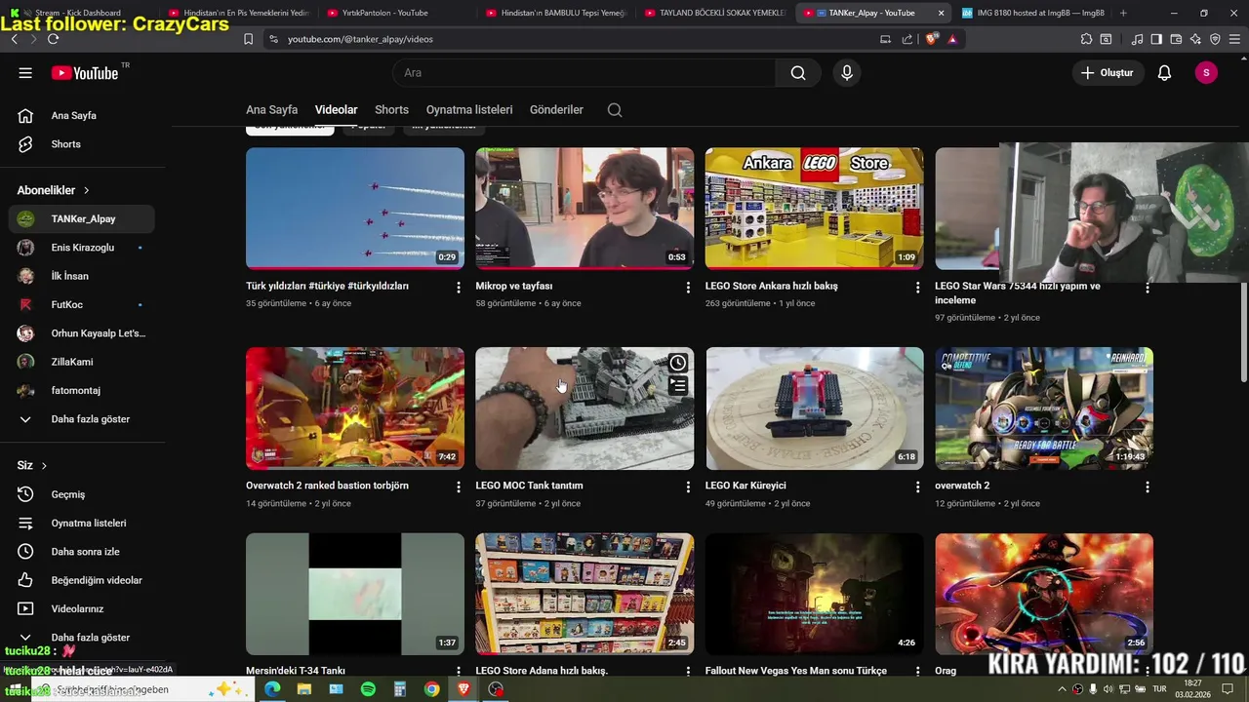This screenshot has width=1249, height=702.
Task: Open the Brave main menu icon
Action: (1234, 39)
